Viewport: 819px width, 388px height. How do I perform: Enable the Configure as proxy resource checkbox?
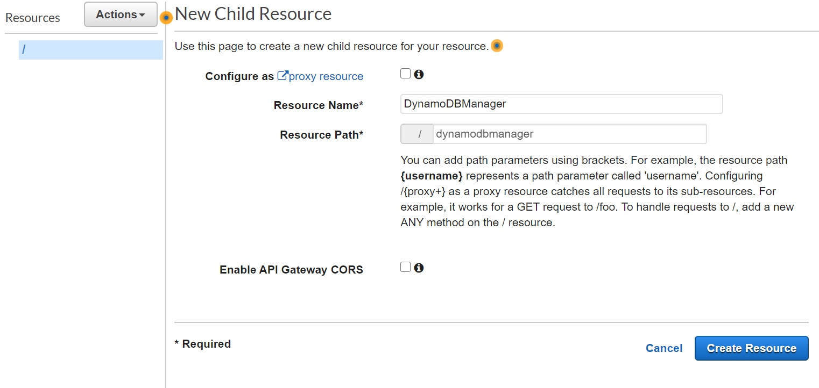[405, 74]
